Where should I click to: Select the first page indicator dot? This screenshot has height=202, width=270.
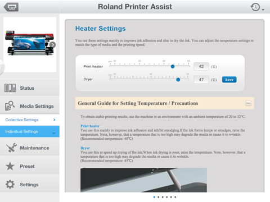click(154, 197)
